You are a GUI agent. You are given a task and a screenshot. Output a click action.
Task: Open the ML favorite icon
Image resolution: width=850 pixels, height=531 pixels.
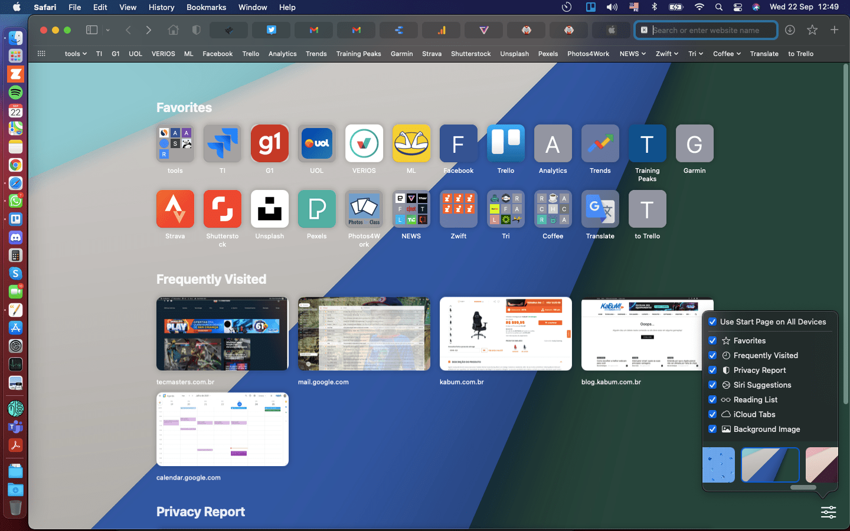pyautogui.click(x=411, y=143)
